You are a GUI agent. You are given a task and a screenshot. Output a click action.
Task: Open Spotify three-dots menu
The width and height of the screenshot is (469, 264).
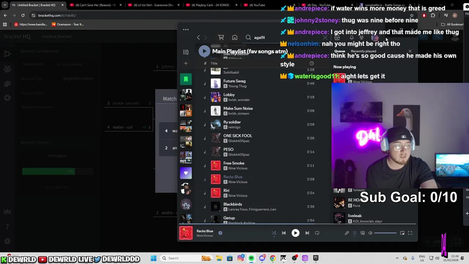[186, 30]
